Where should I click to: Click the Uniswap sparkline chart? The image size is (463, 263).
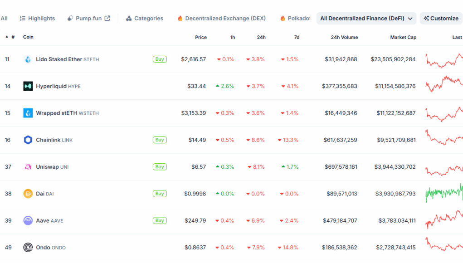(444, 170)
